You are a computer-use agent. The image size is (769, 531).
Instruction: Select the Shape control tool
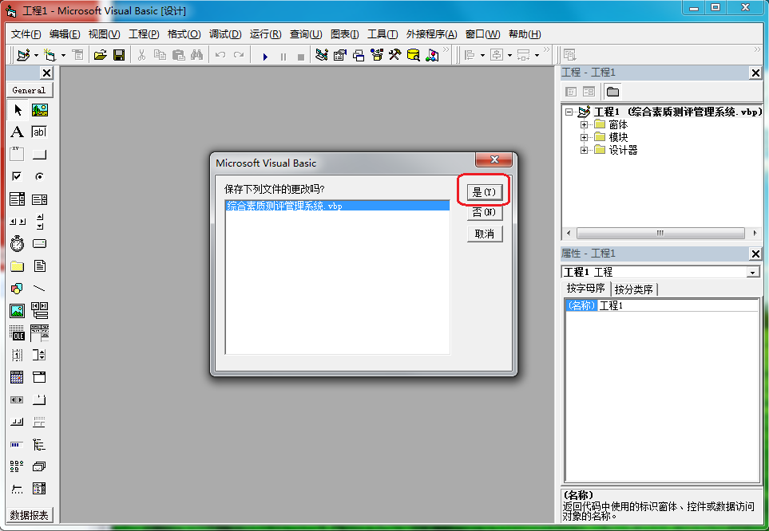tap(17, 288)
